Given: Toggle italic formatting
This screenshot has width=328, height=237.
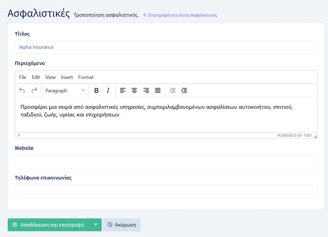Looking at the screenshot, I should [108, 90].
